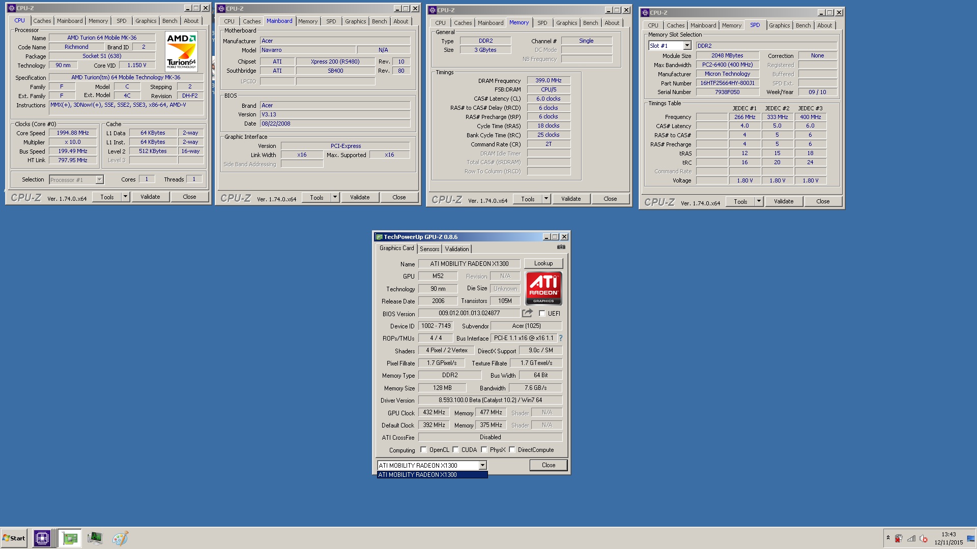Image resolution: width=977 pixels, height=549 pixels.
Task: Open About tab in CPU-Z SPD window
Action: (824, 25)
